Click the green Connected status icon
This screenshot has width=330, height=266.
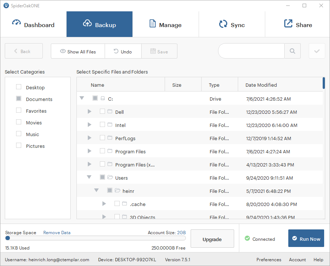point(247,238)
